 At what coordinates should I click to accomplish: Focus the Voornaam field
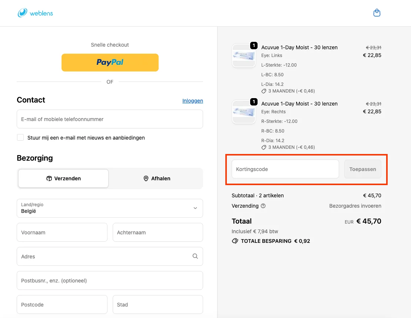tap(62, 232)
